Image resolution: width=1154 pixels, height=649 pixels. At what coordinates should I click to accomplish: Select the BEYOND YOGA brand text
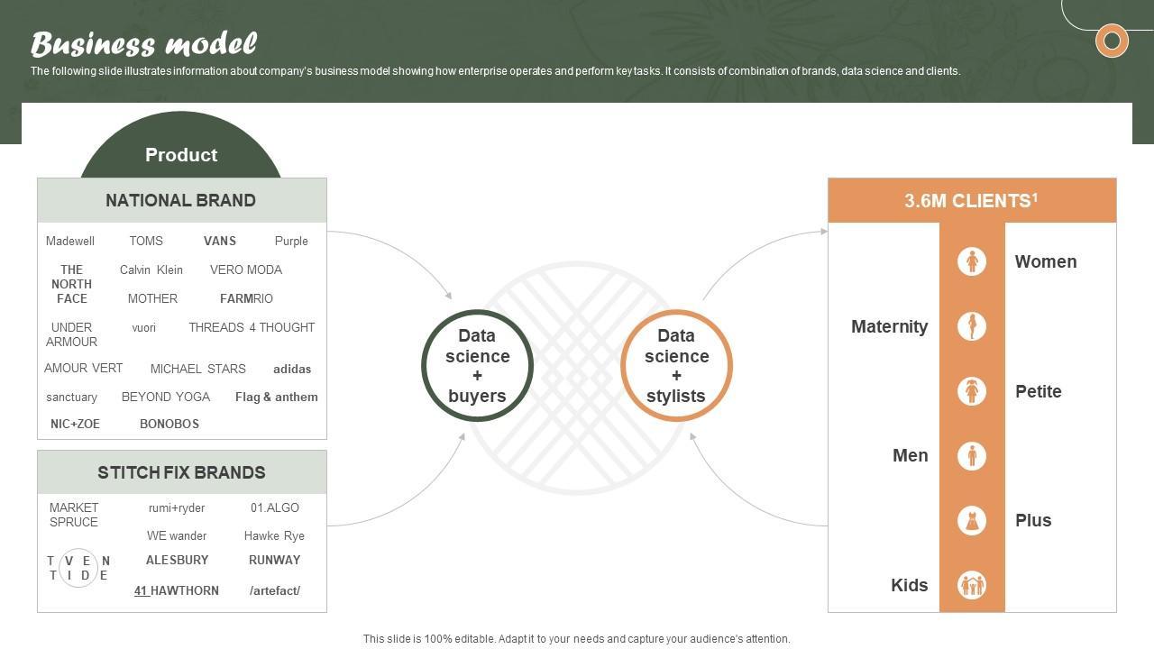pos(166,397)
